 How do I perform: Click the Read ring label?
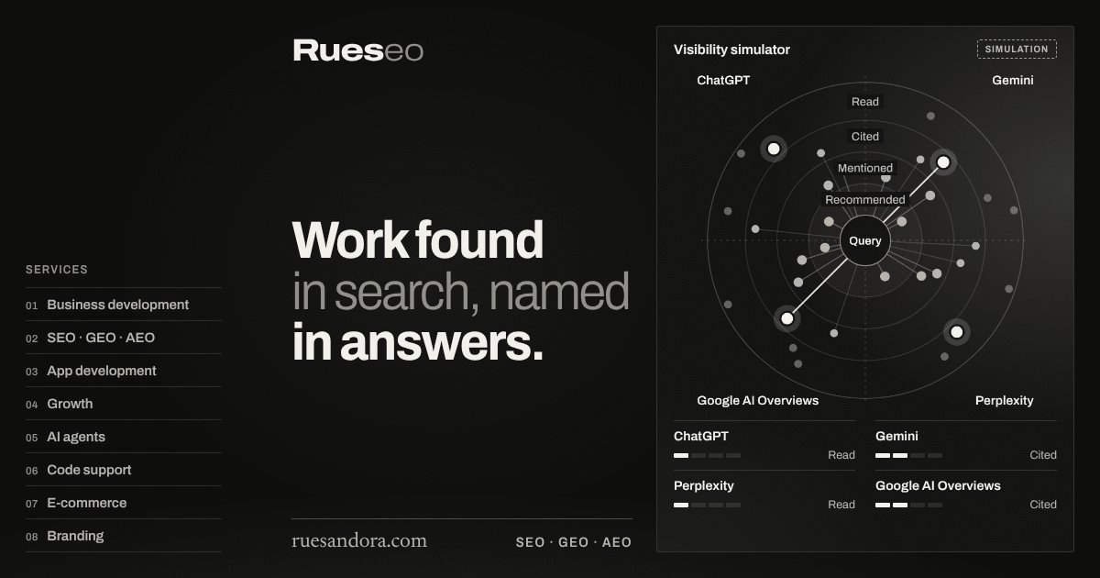865,102
